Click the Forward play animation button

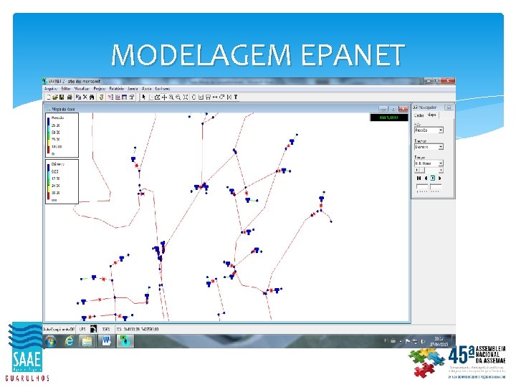coord(439,178)
